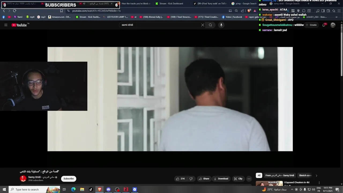Open the YouTube account avatar menu

tap(333, 25)
